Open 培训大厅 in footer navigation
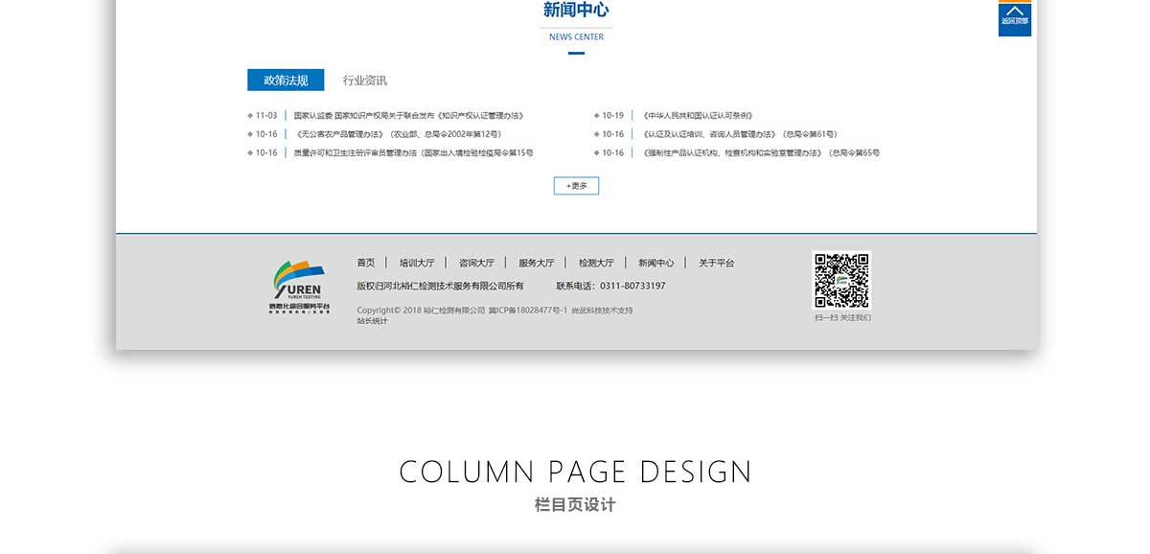This screenshot has width=1150, height=554. (x=417, y=263)
